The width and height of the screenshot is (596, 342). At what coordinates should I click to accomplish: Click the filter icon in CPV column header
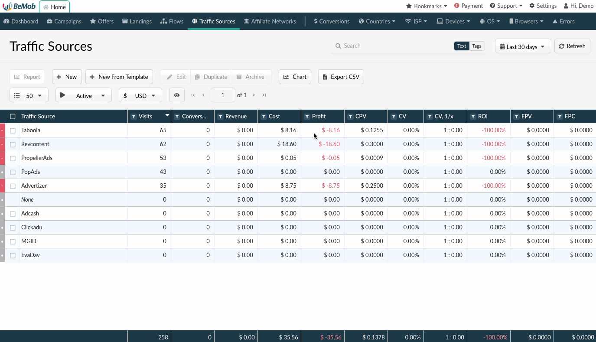point(350,117)
